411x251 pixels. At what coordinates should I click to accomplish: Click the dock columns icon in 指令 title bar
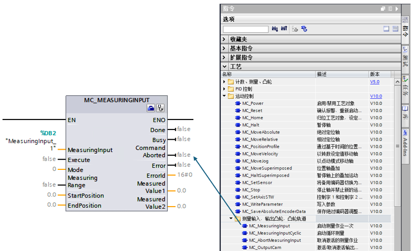tap(390, 9)
